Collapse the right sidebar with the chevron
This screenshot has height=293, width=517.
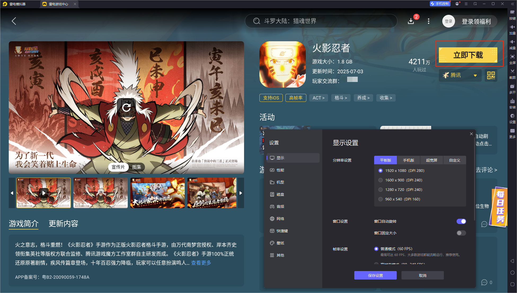click(x=512, y=4)
